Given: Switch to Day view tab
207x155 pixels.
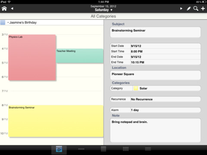Looking at the screenshot, I should tap(59, 149).
